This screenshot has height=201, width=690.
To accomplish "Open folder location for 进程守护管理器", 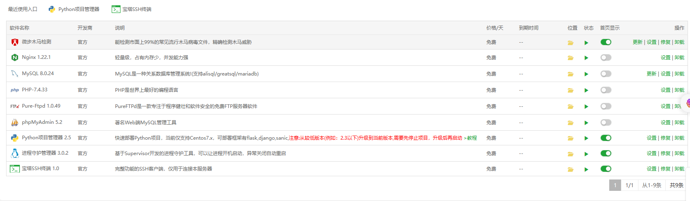I will click(570, 154).
